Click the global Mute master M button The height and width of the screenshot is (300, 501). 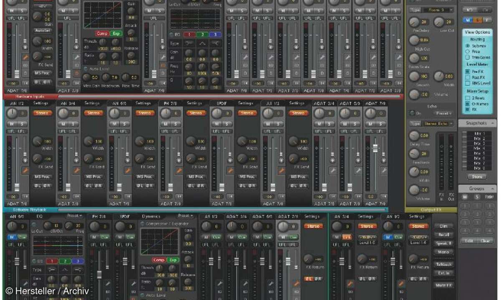468,20
